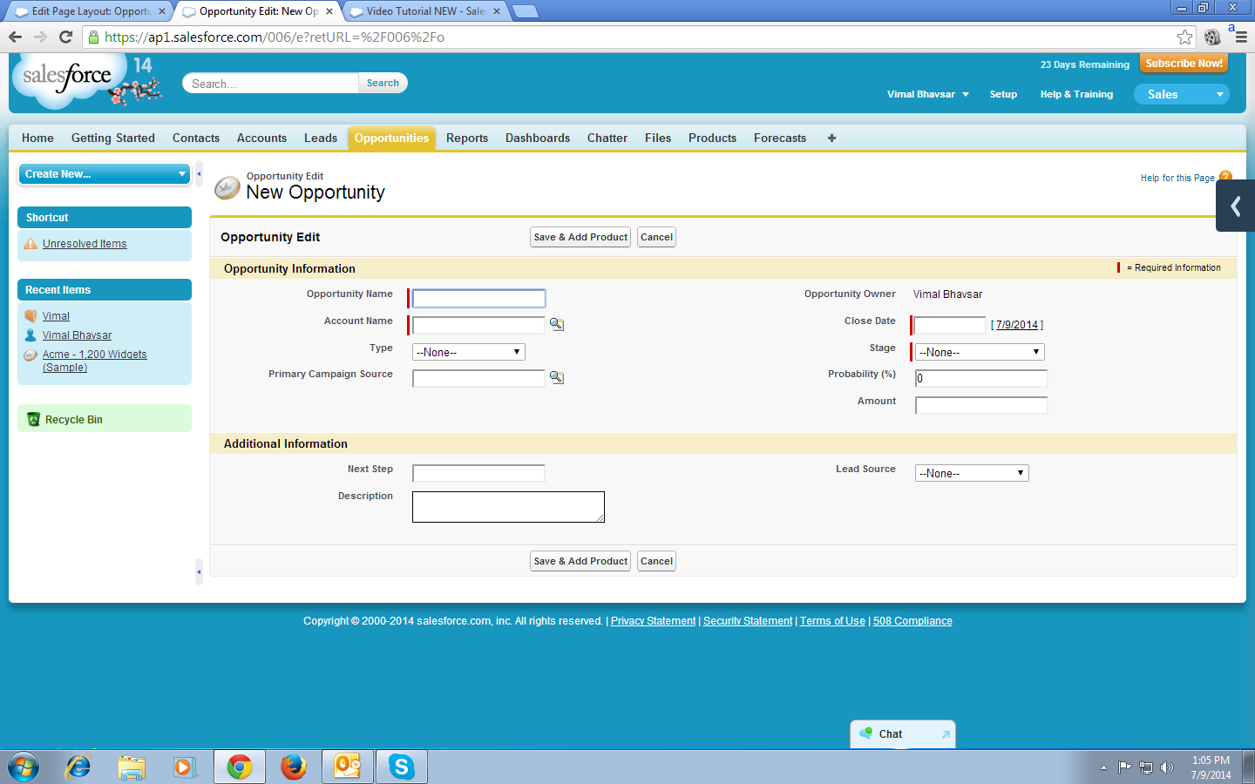The width and height of the screenshot is (1255, 784).
Task: Click the browser address bar URL
Action: tap(275, 37)
